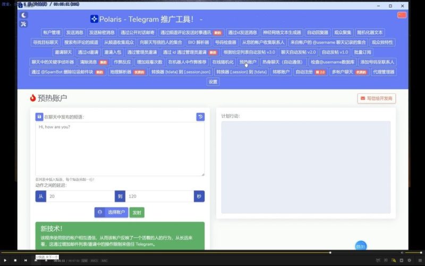Open BIO 解析器 menu
Screen dimensions: 425x266
[x=199, y=43]
